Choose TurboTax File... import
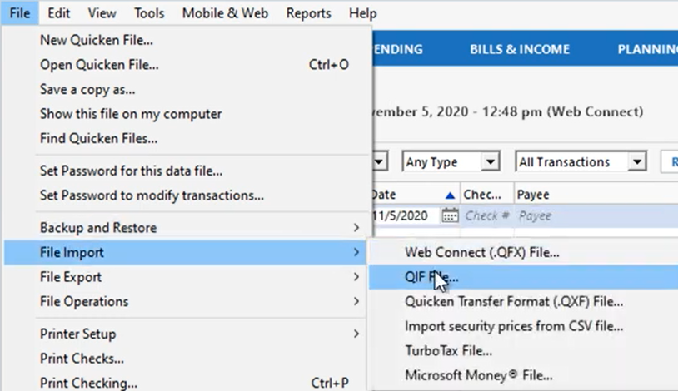The image size is (678, 391). (x=523, y=351)
